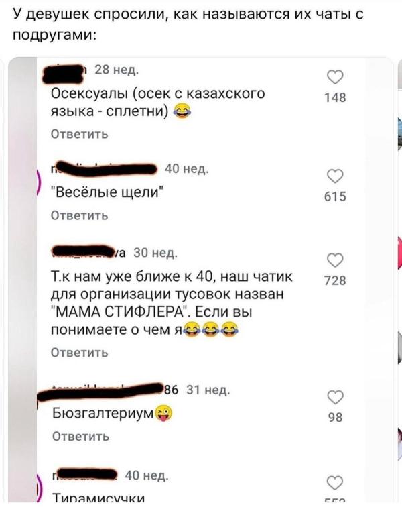402x507 pixels.
Task: Click Ответить under "Весёлые щели"
Action: [80, 215]
